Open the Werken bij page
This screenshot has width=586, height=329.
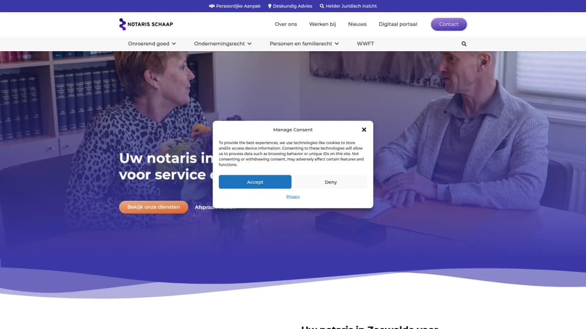pyautogui.click(x=322, y=24)
